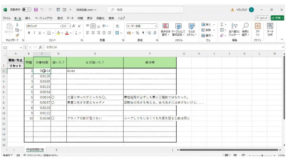Apply italic formatting
The width and height of the screenshot is (286, 161).
coord(34,33)
